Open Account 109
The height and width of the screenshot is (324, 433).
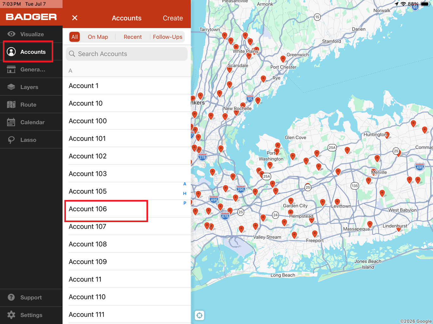tap(127, 262)
